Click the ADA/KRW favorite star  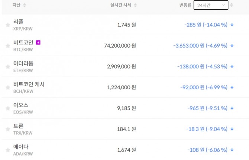[8, 150]
